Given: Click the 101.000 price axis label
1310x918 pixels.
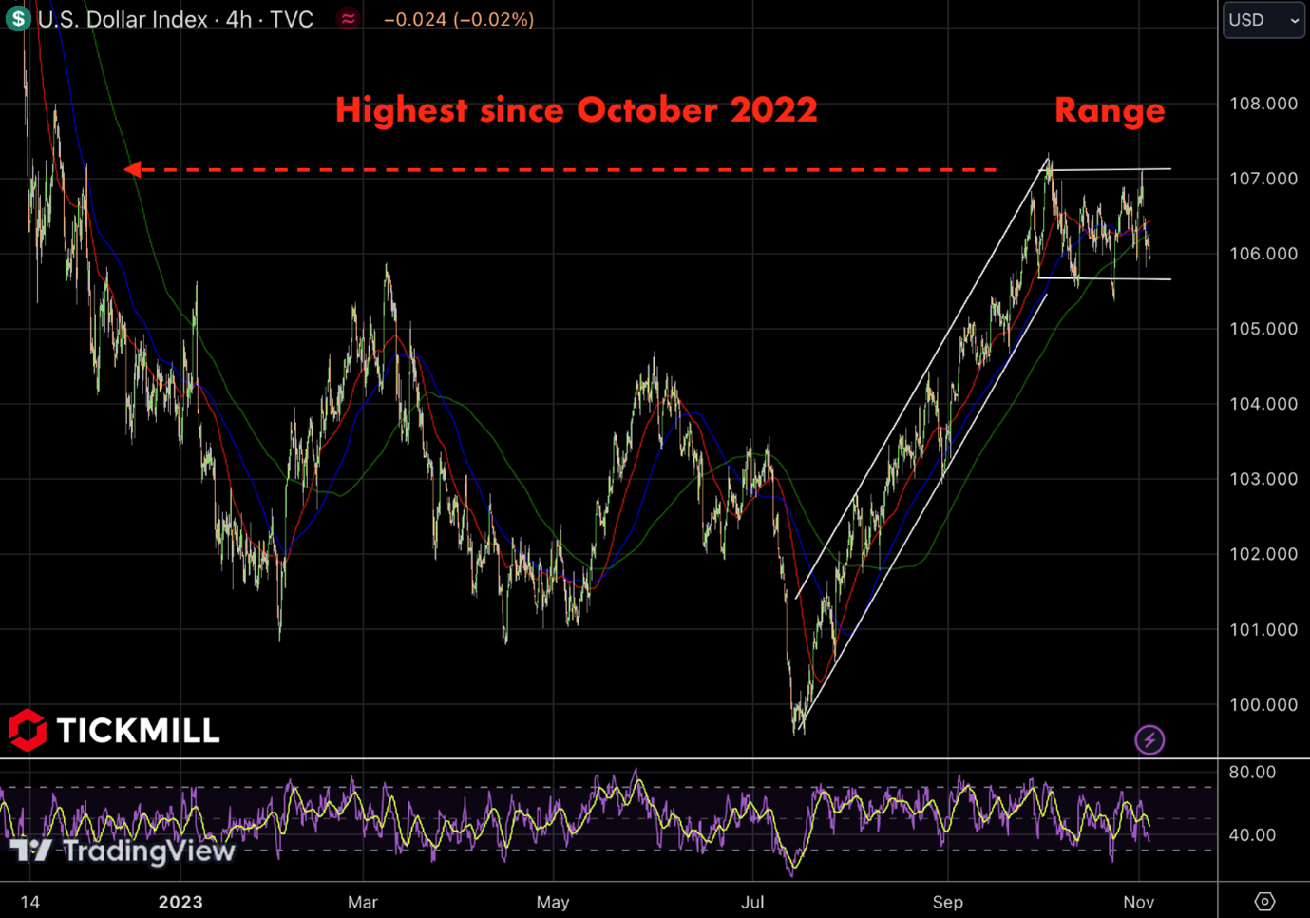Looking at the screenshot, I should click(1263, 630).
